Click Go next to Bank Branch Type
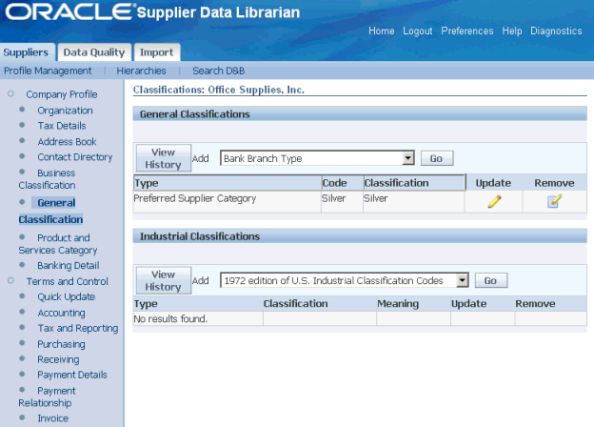The height and width of the screenshot is (427, 594). 437,158
